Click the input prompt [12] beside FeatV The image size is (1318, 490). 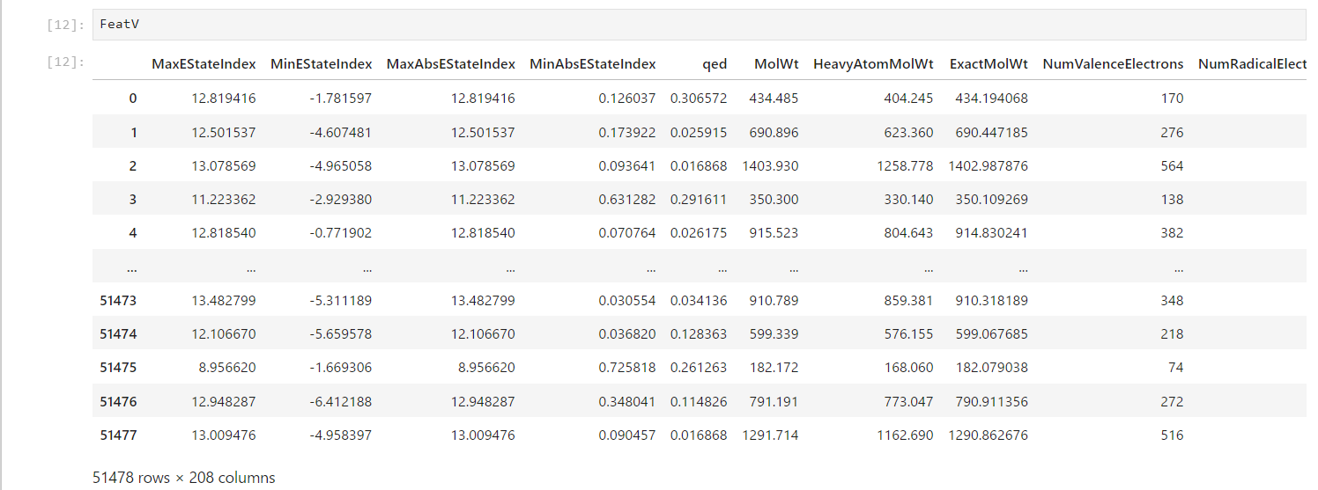tap(67, 25)
